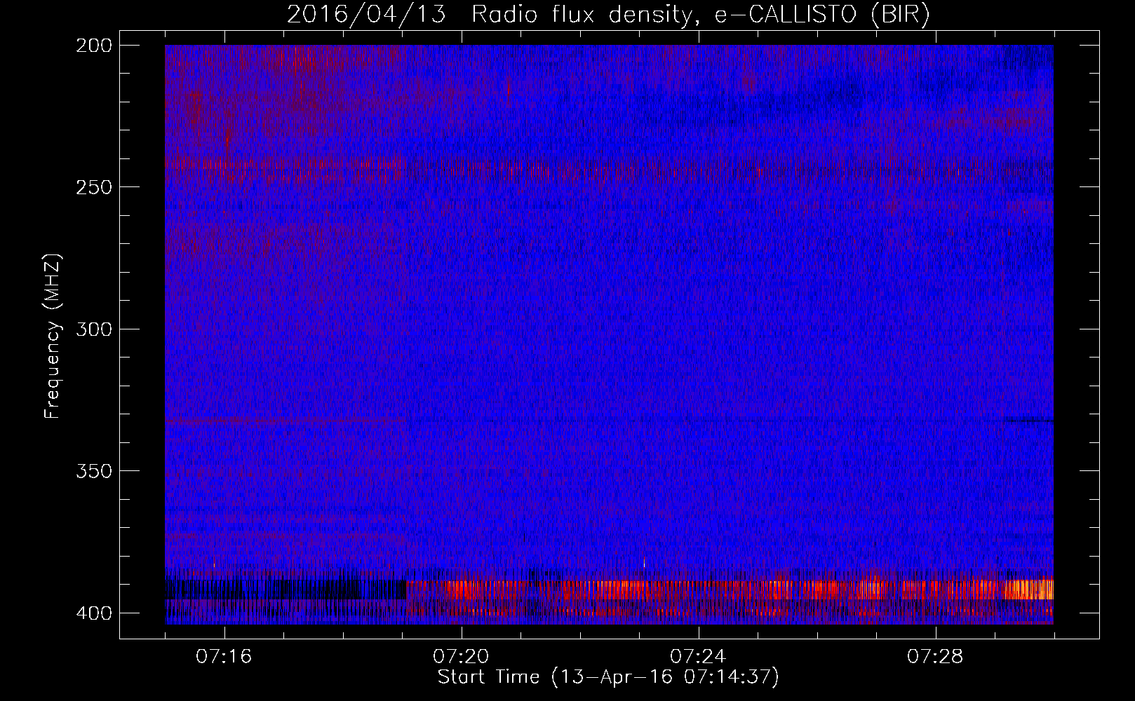Click the 250 frequency tick label
Screen dimensions: 1135x701
pos(93,187)
